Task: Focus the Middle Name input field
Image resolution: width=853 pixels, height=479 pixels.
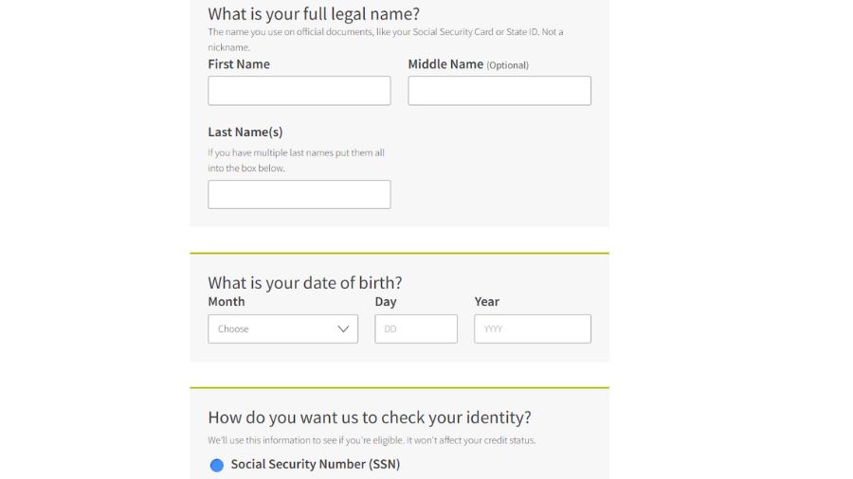Action: point(499,91)
